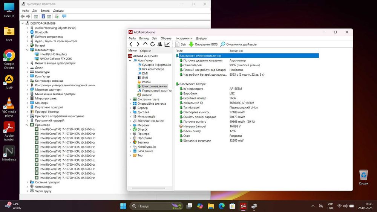The image size is (377, 212).
Task: Open the User folder desktop icon
Action: [x=9, y=34]
